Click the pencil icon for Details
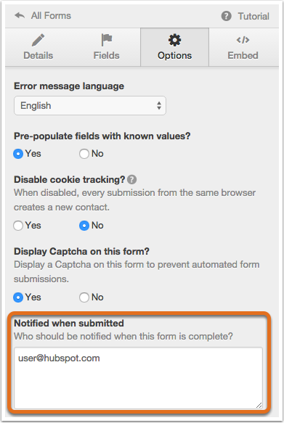Screen dimensions: 284x423 click(38, 40)
